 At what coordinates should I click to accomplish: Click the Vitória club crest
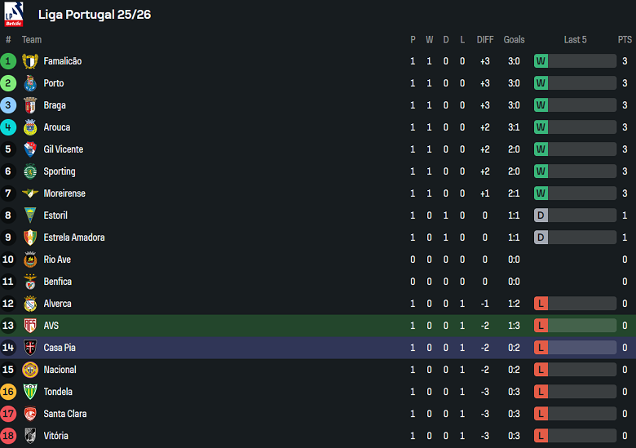pyautogui.click(x=30, y=436)
